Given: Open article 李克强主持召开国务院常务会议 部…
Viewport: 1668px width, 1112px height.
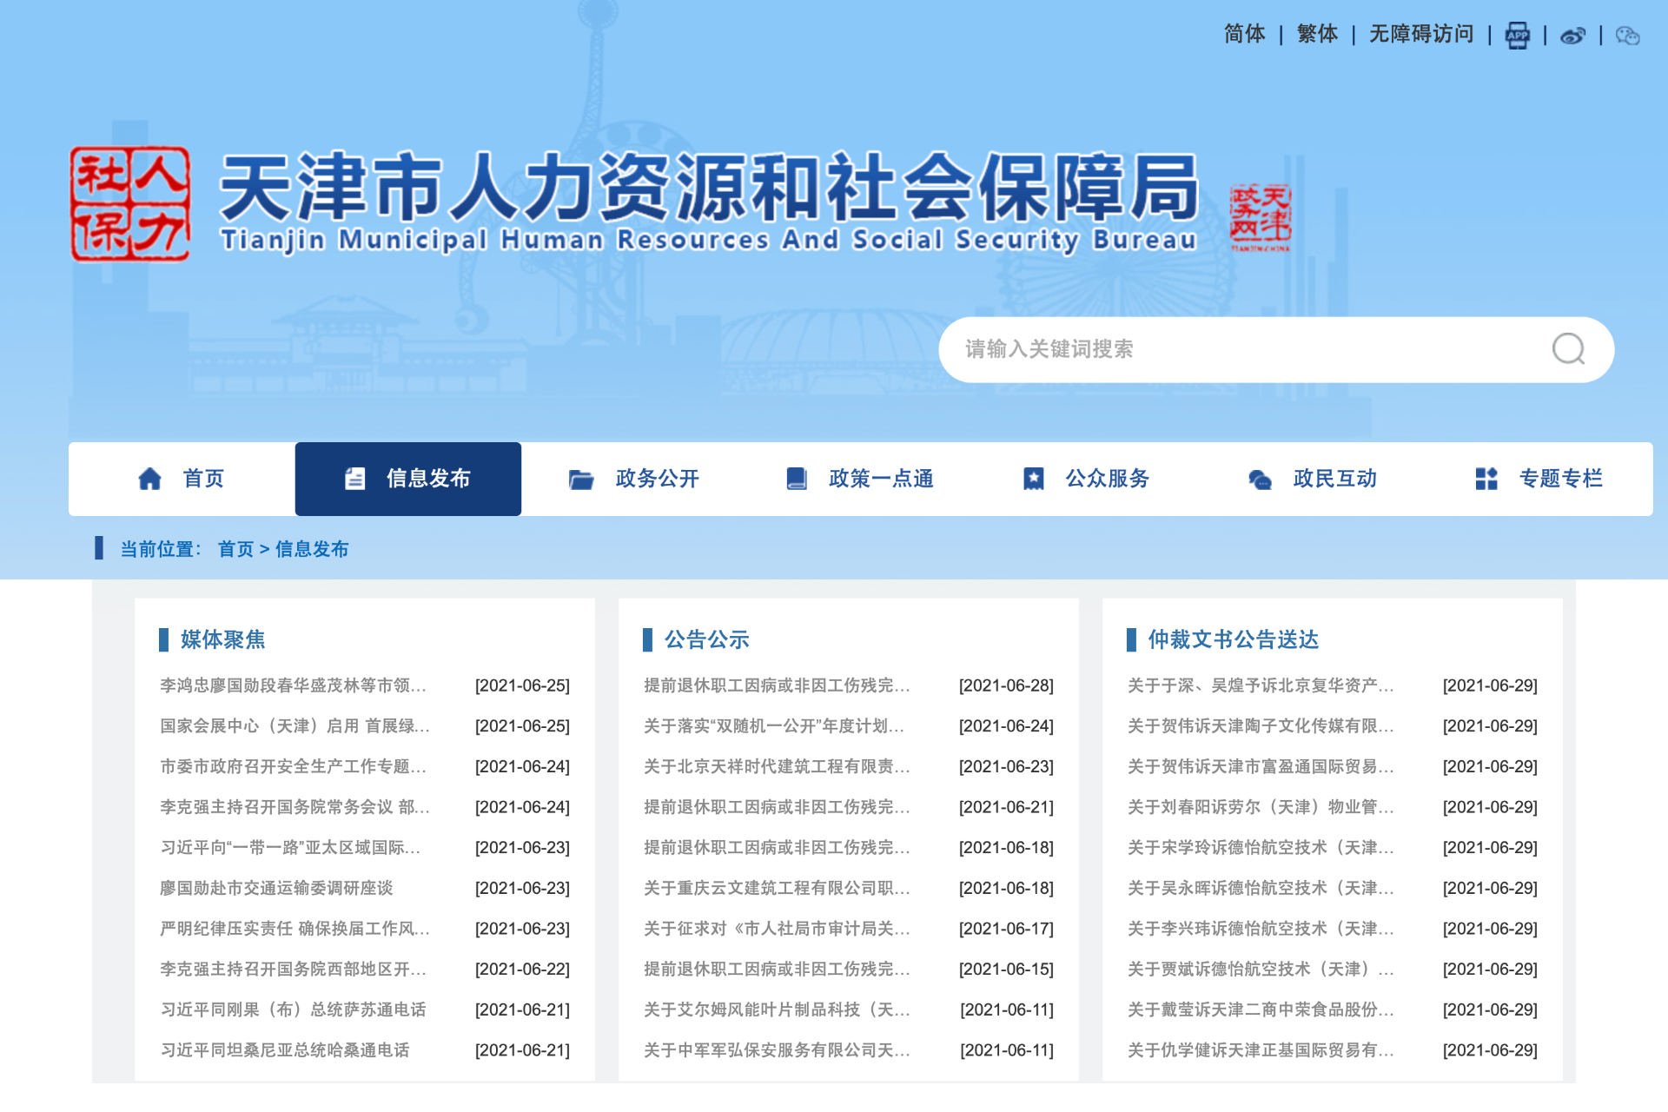Looking at the screenshot, I should coord(295,807).
